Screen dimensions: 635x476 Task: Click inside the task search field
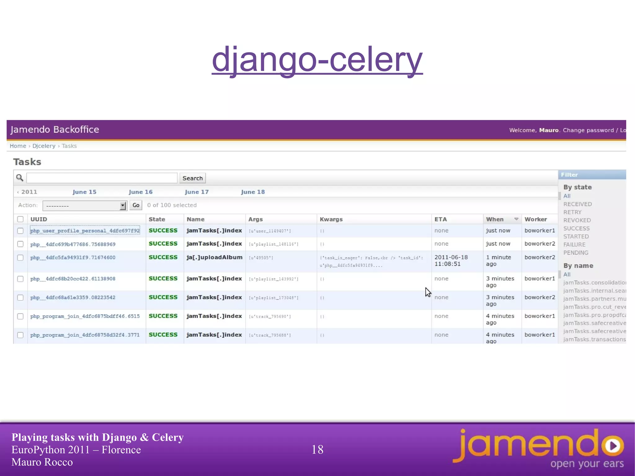tap(102, 178)
